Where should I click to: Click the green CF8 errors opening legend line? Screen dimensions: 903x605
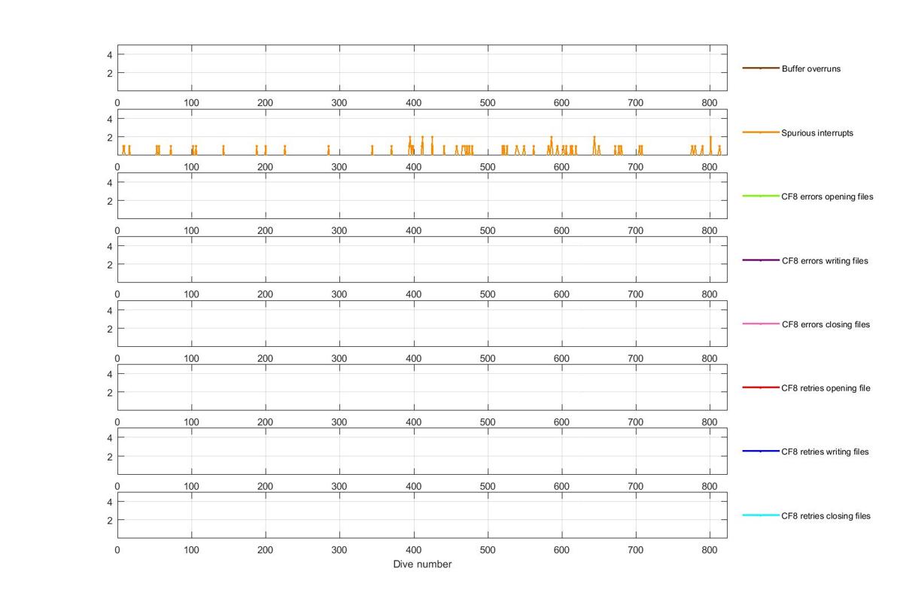[x=761, y=196]
